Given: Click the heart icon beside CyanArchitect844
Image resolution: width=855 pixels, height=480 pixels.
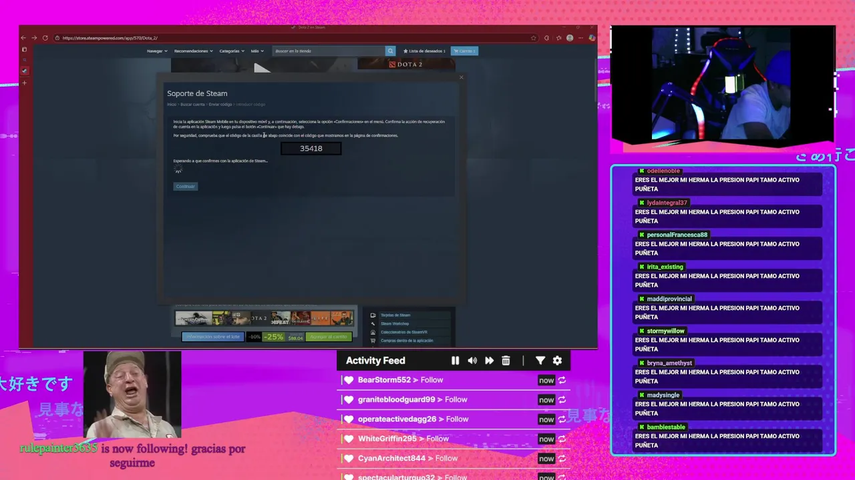Looking at the screenshot, I should (349, 459).
